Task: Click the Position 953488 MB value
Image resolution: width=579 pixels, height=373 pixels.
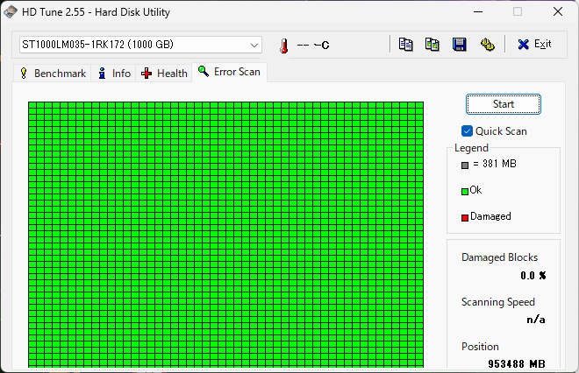Action: coord(517,364)
